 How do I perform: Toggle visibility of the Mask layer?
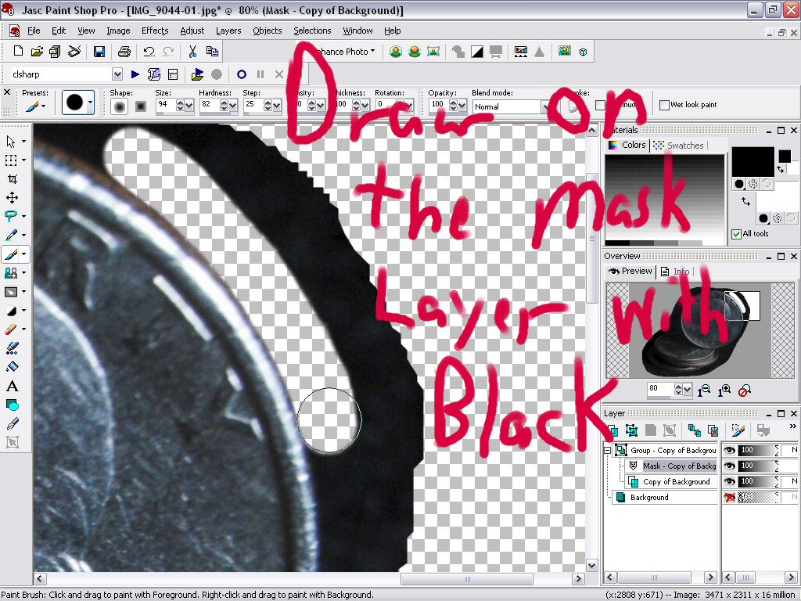point(730,466)
